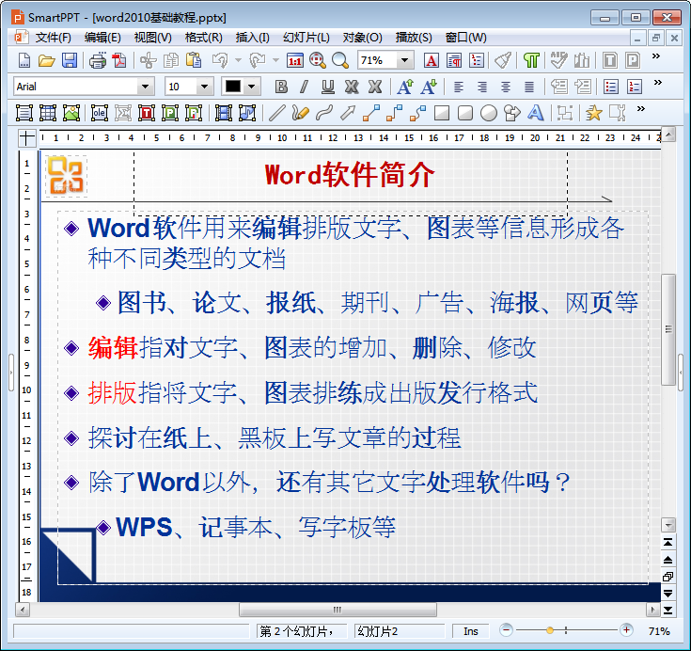
Task: Run the spell check icon
Action: (558, 60)
